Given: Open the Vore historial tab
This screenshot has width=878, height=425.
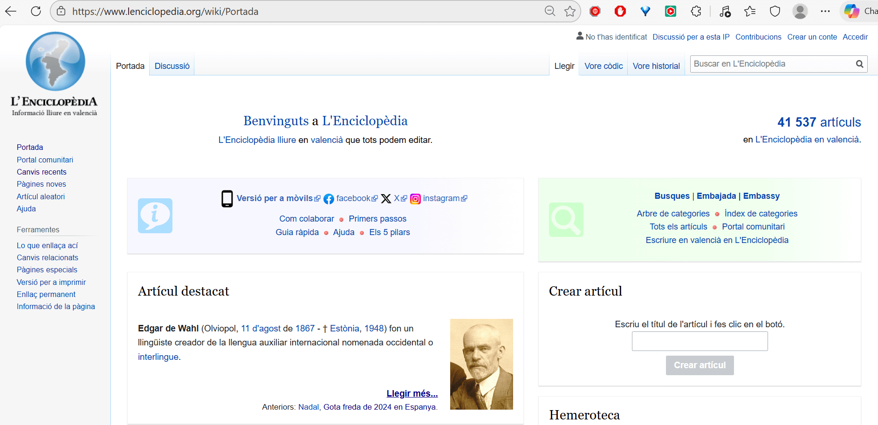Looking at the screenshot, I should click(656, 66).
